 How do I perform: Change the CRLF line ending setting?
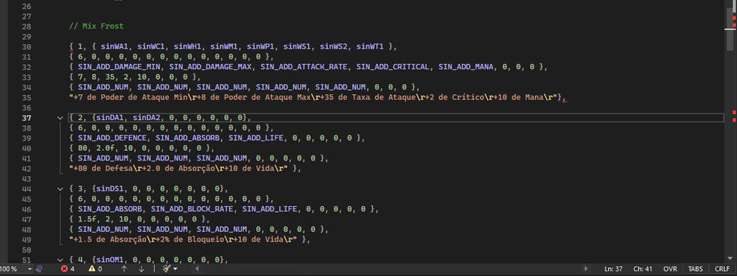coord(722,269)
